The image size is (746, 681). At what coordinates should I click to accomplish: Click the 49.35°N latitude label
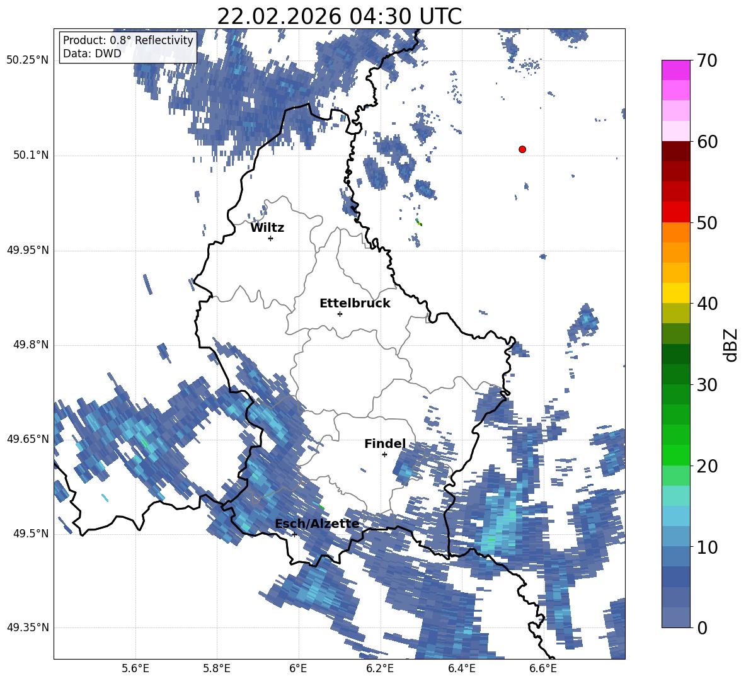[x=28, y=627]
